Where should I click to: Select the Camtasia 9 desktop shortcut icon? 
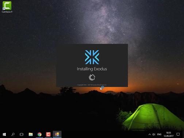click(7, 5)
